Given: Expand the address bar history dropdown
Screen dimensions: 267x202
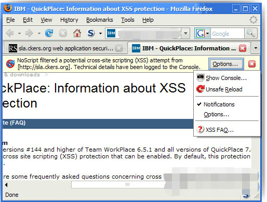Looking at the screenshot, I should click(x=185, y=33).
